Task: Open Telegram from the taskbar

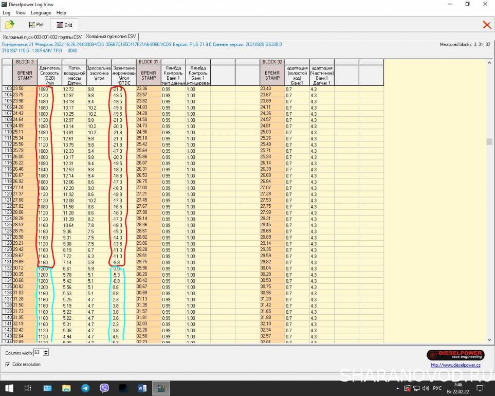Action: 85,388
